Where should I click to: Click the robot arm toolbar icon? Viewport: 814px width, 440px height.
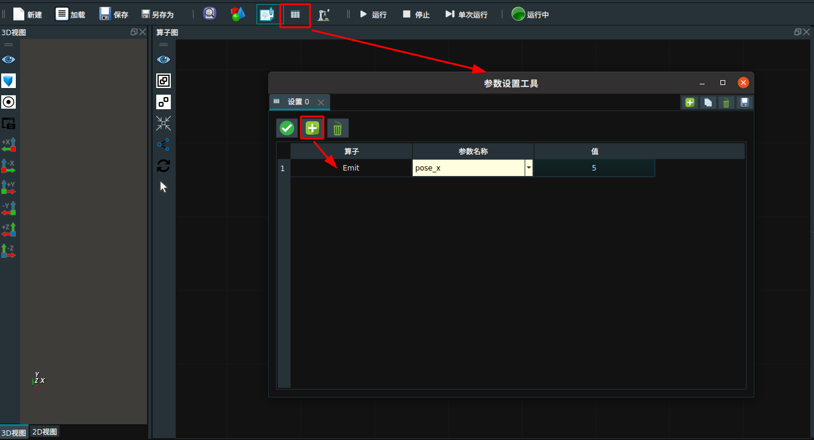324,15
